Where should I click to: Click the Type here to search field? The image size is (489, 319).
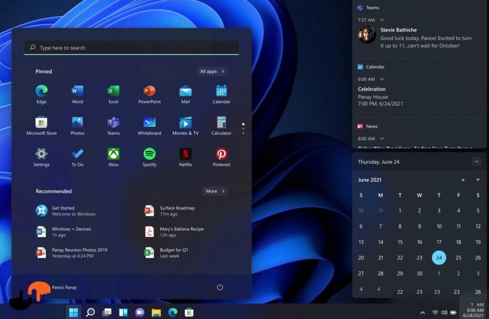[132, 48]
